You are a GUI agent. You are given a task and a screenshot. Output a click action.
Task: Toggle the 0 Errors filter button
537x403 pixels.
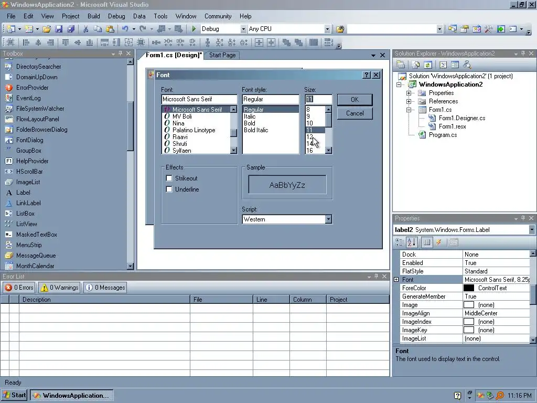point(19,288)
